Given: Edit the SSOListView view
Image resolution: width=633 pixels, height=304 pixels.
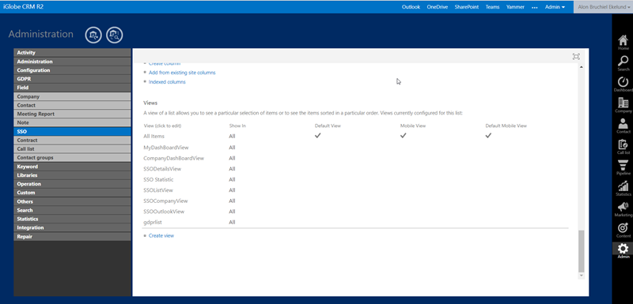Looking at the screenshot, I should [158, 190].
